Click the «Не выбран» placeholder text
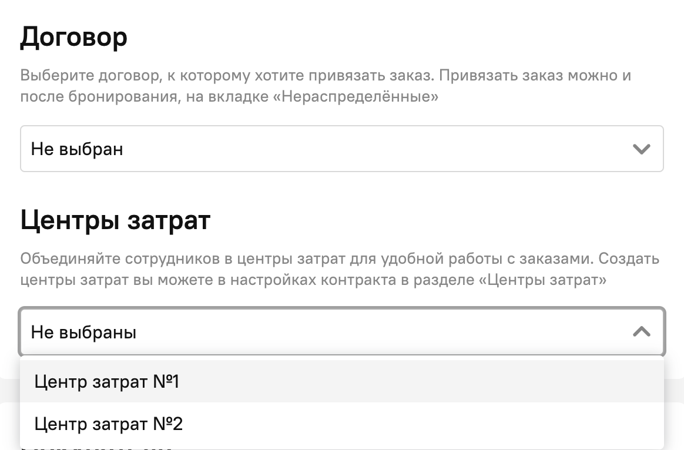684x450 pixels. coord(77,149)
